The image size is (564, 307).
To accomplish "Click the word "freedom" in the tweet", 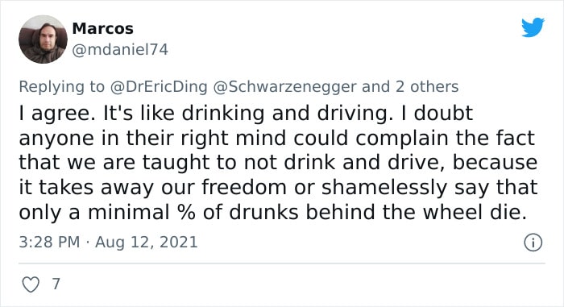I will (x=244, y=187).
